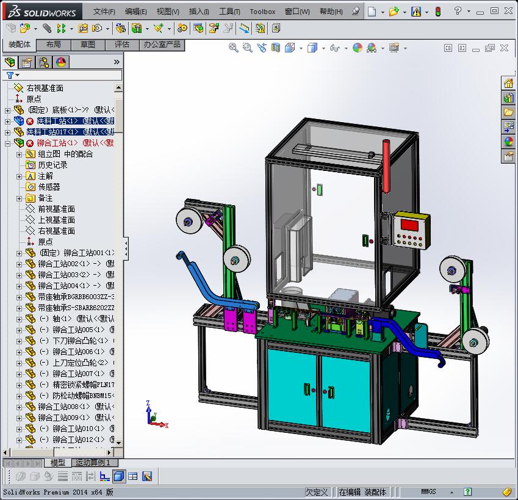Open the 插入(I) menu
The width and height of the screenshot is (518, 500).
(198, 11)
